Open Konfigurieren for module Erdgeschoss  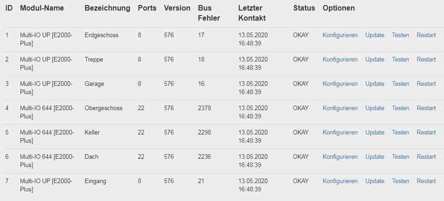click(340, 35)
